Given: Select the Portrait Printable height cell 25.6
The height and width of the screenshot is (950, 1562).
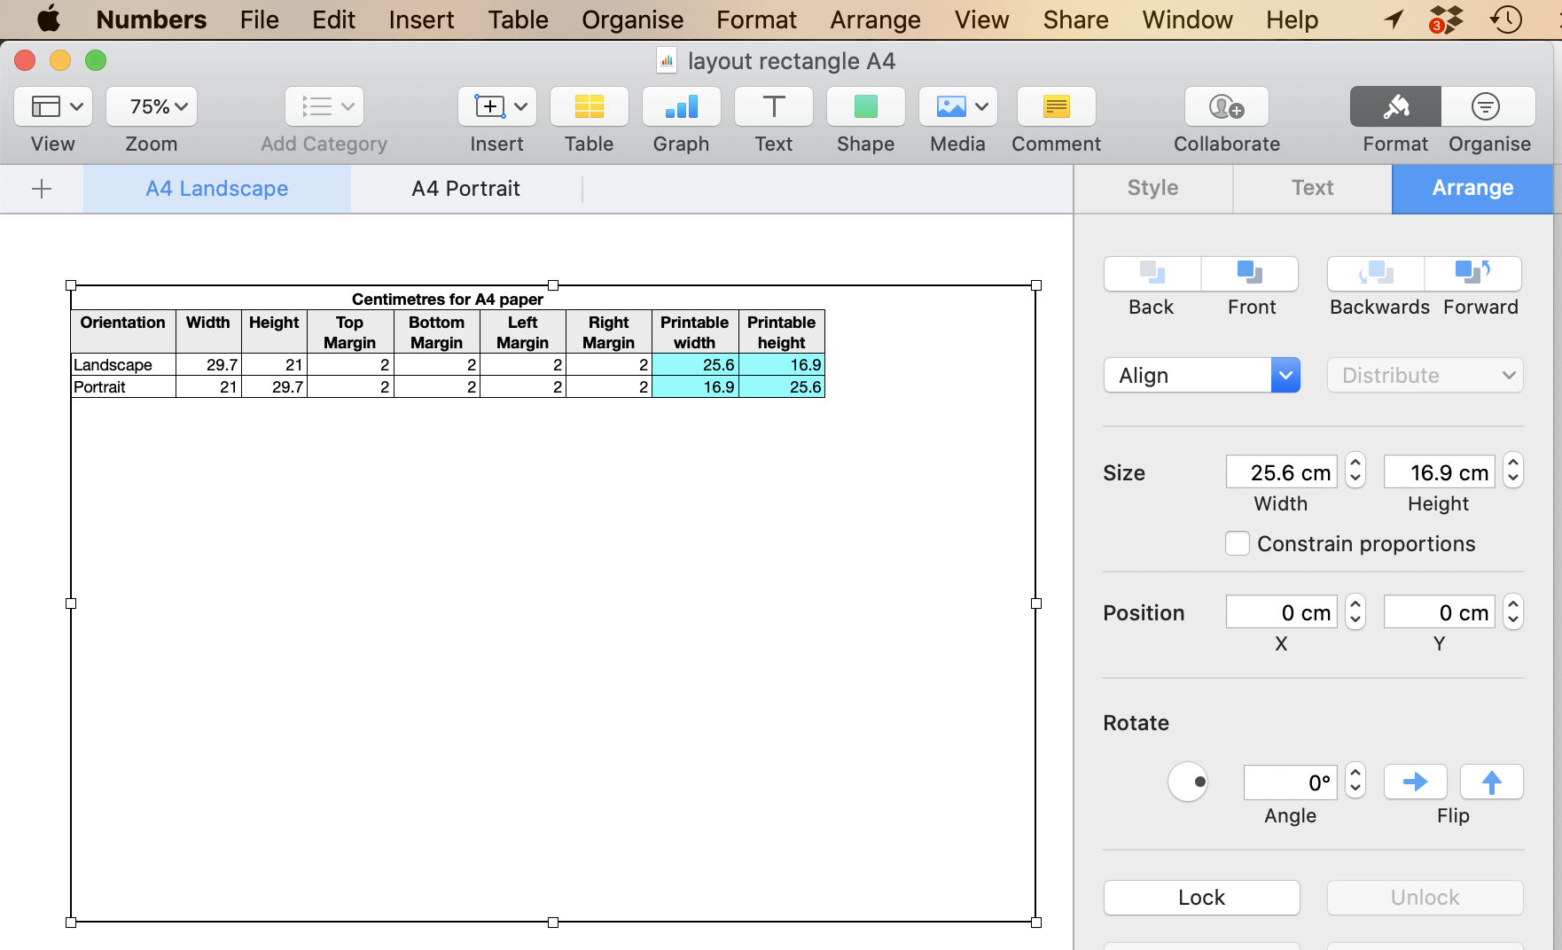Looking at the screenshot, I should [x=782, y=386].
